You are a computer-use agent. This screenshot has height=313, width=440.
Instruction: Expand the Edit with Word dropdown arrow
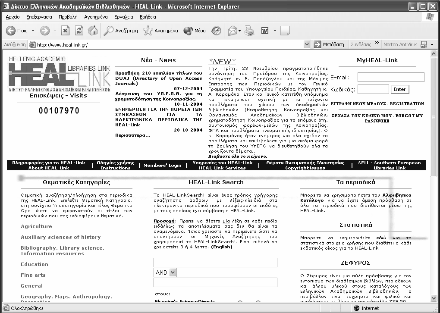pos(275,31)
